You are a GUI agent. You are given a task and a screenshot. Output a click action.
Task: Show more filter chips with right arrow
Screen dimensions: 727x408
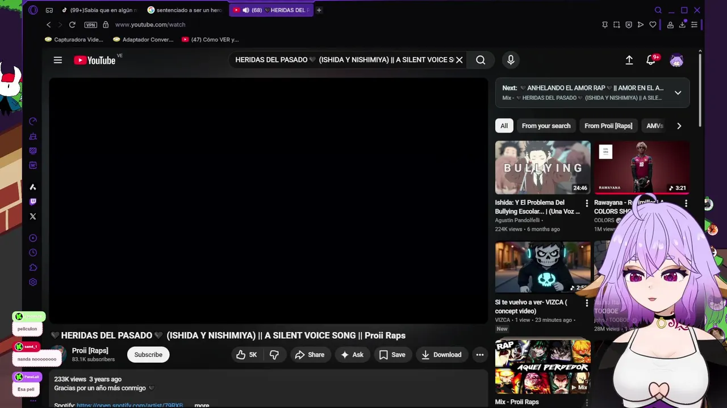(679, 126)
